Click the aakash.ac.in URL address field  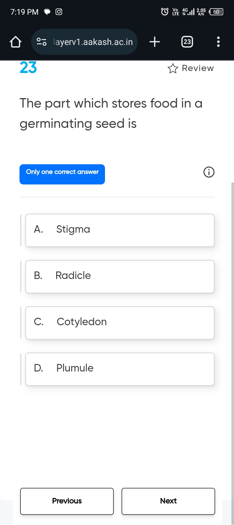click(93, 42)
